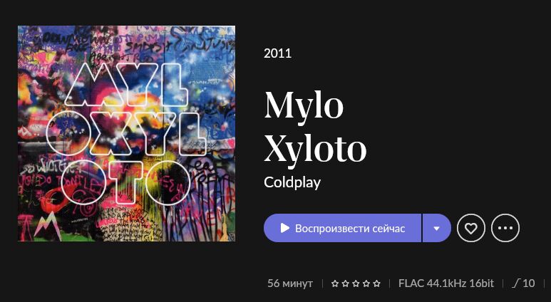Rate album four stars
This screenshot has width=551, height=302.
pos(366,283)
